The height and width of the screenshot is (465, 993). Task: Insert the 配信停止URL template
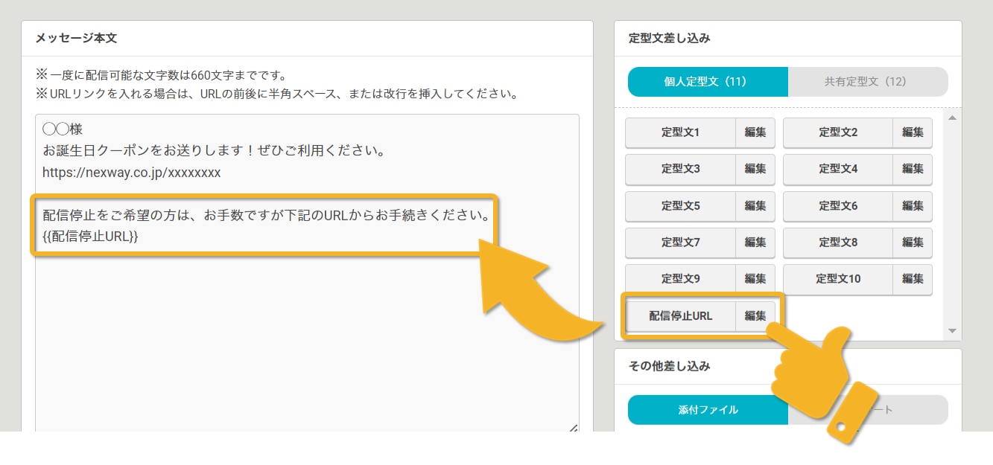click(x=680, y=315)
